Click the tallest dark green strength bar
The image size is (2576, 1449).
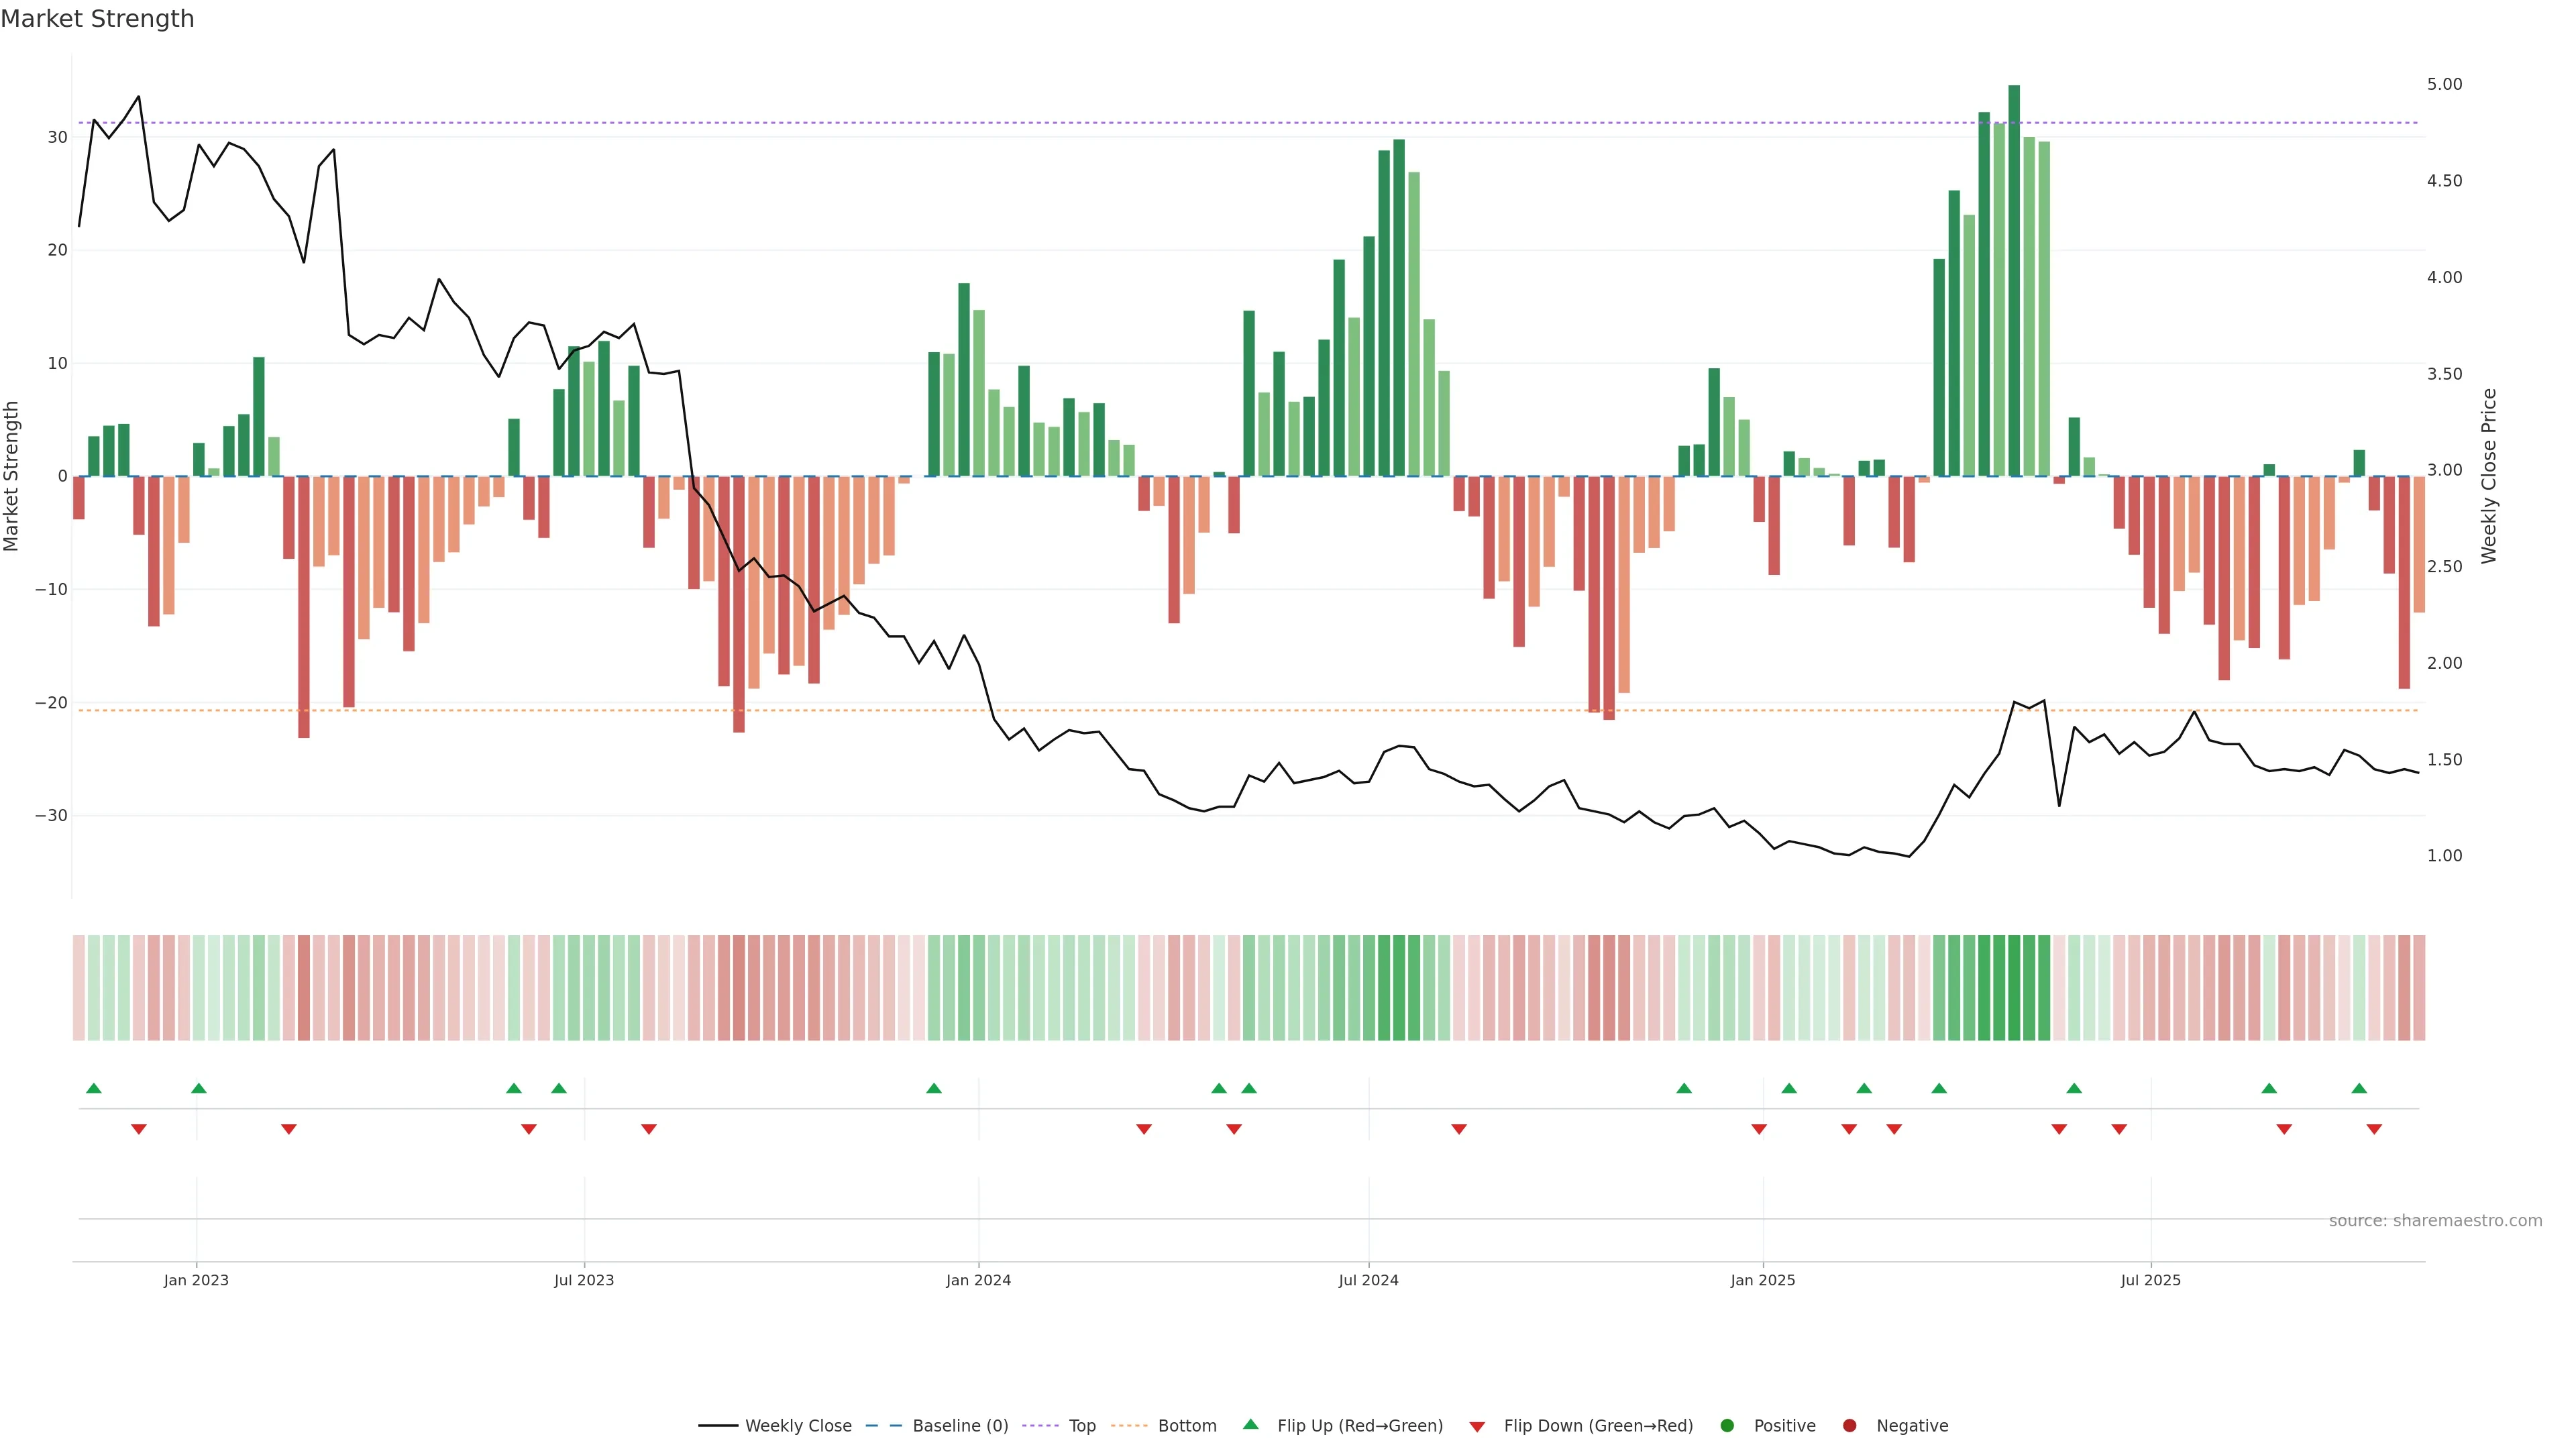point(2014,280)
